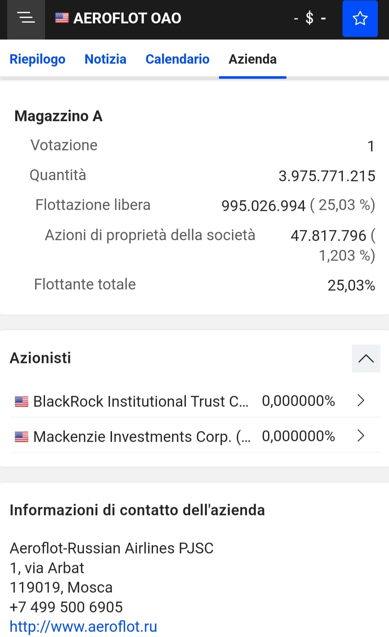Select the Azienda tab

point(252,59)
